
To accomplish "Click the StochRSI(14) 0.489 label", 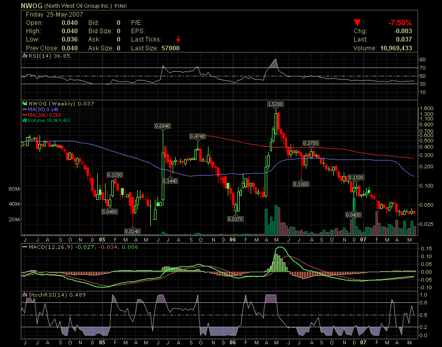I will (57, 295).
